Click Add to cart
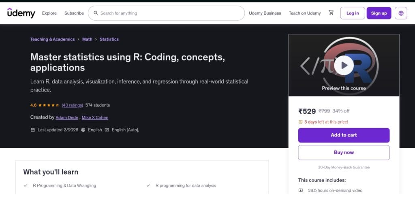The height and width of the screenshot is (198, 415). [x=344, y=135]
